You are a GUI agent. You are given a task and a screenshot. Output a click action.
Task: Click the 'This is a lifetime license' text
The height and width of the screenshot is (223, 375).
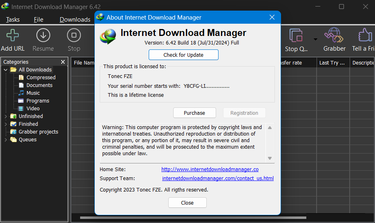(x=136, y=95)
